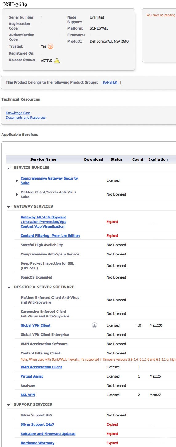Open the SSL VPN link

[x=28, y=395]
